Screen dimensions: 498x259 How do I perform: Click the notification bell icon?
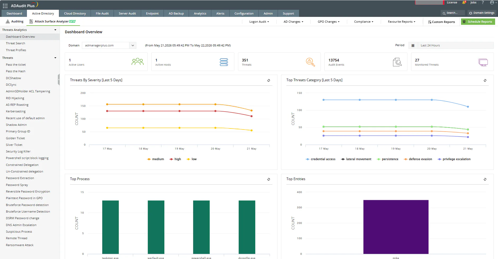(464, 3)
